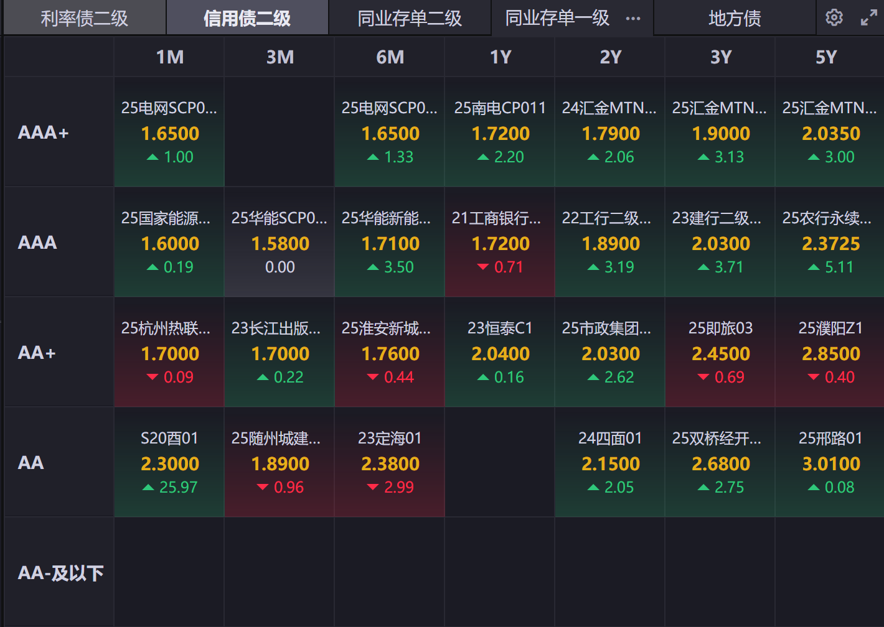The height and width of the screenshot is (627, 884).
Task: Open the 23恒泰C1 bond quote
Action: point(500,352)
